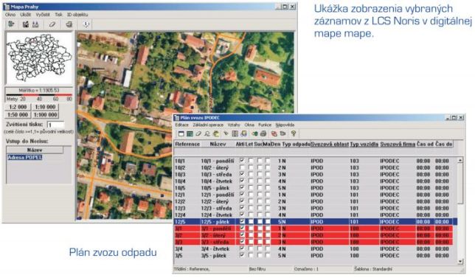Open the Funkce menu
The image size is (475, 278).
265,125
